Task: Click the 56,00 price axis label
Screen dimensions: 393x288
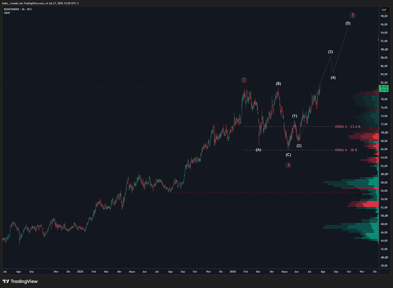Action: (384, 191)
